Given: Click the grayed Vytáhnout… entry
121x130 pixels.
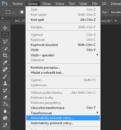Looking at the screenshot, I should click(x=63, y=85).
